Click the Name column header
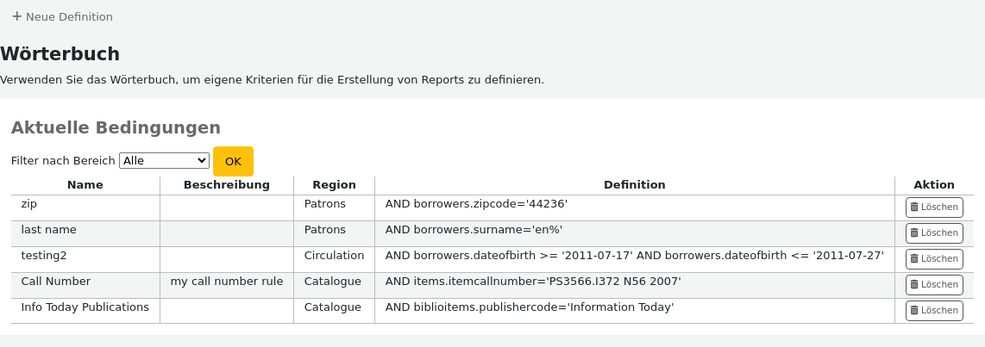 point(85,185)
